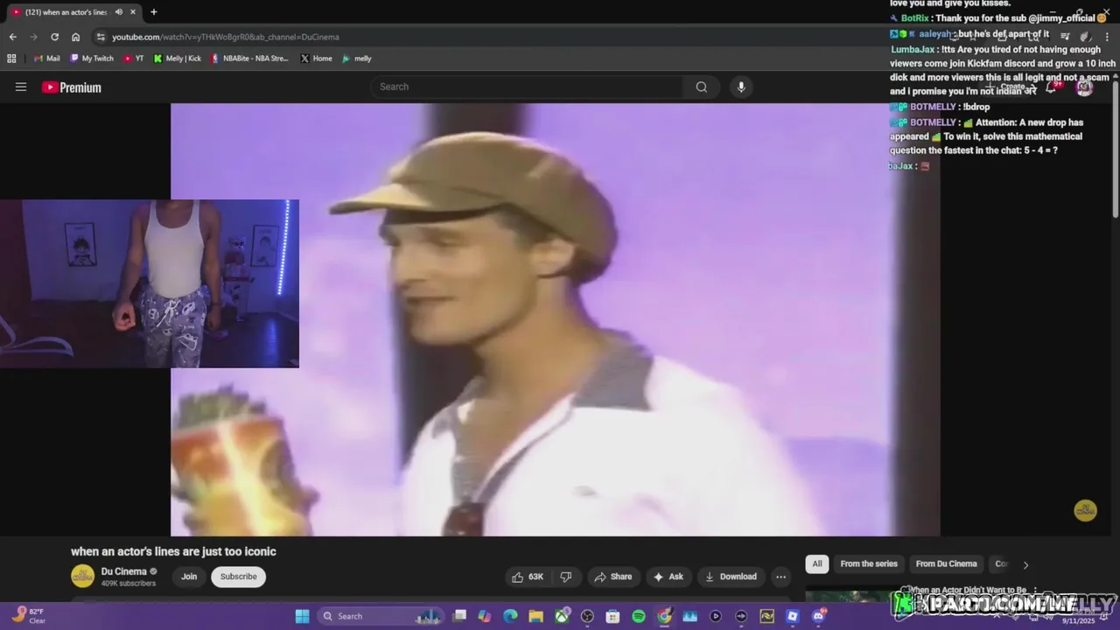Select the All filter chip
The width and height of the screenshot is (1120, 630).
[x=817, y=563]
